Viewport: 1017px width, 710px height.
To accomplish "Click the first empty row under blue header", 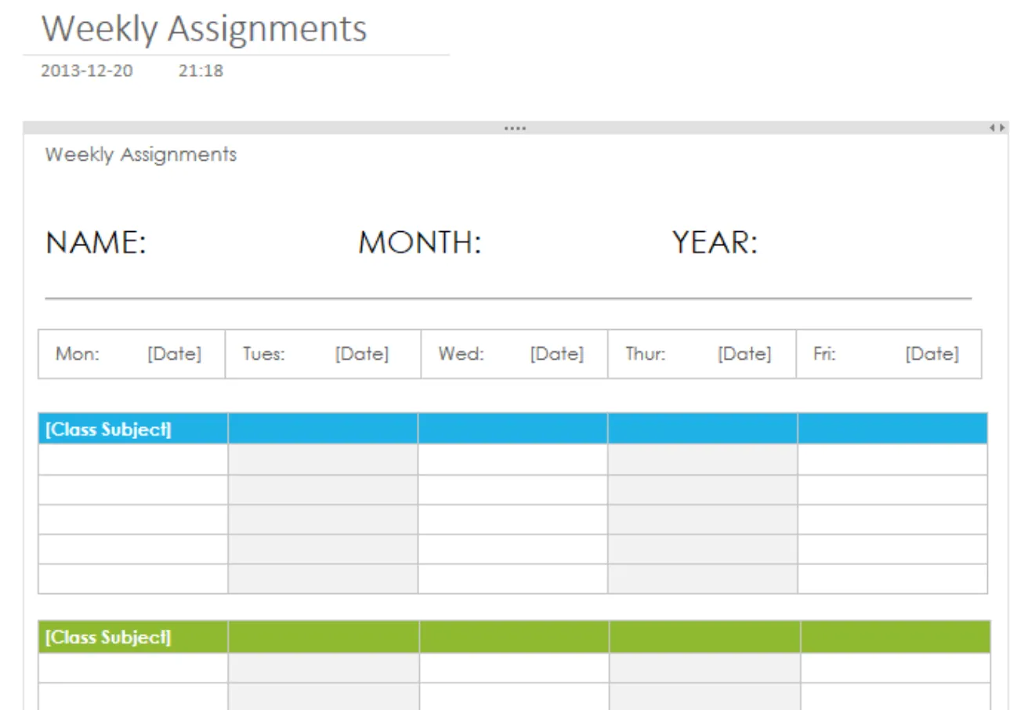I will tap(512, 459).
